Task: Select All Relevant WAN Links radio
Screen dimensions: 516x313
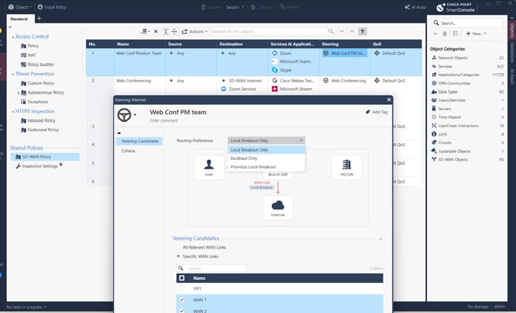Action: click(179, 248)
